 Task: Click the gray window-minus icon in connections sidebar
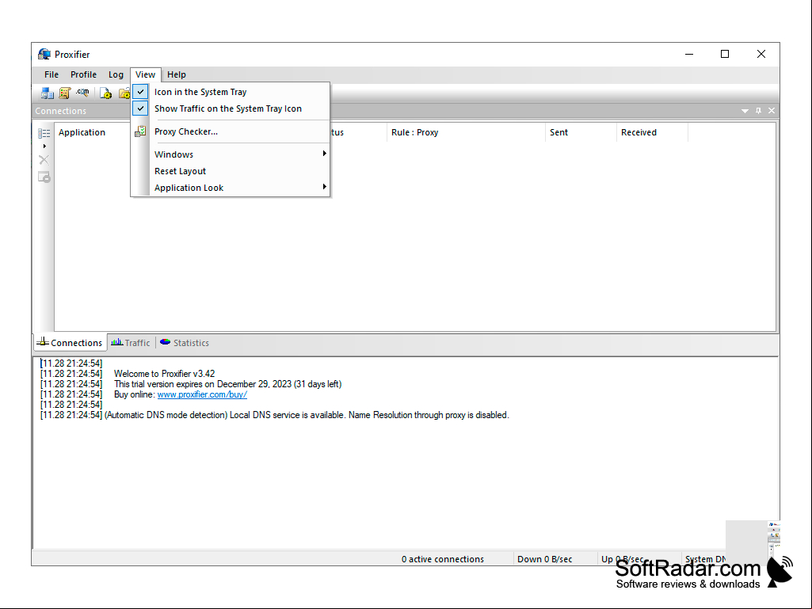point(44,177)
